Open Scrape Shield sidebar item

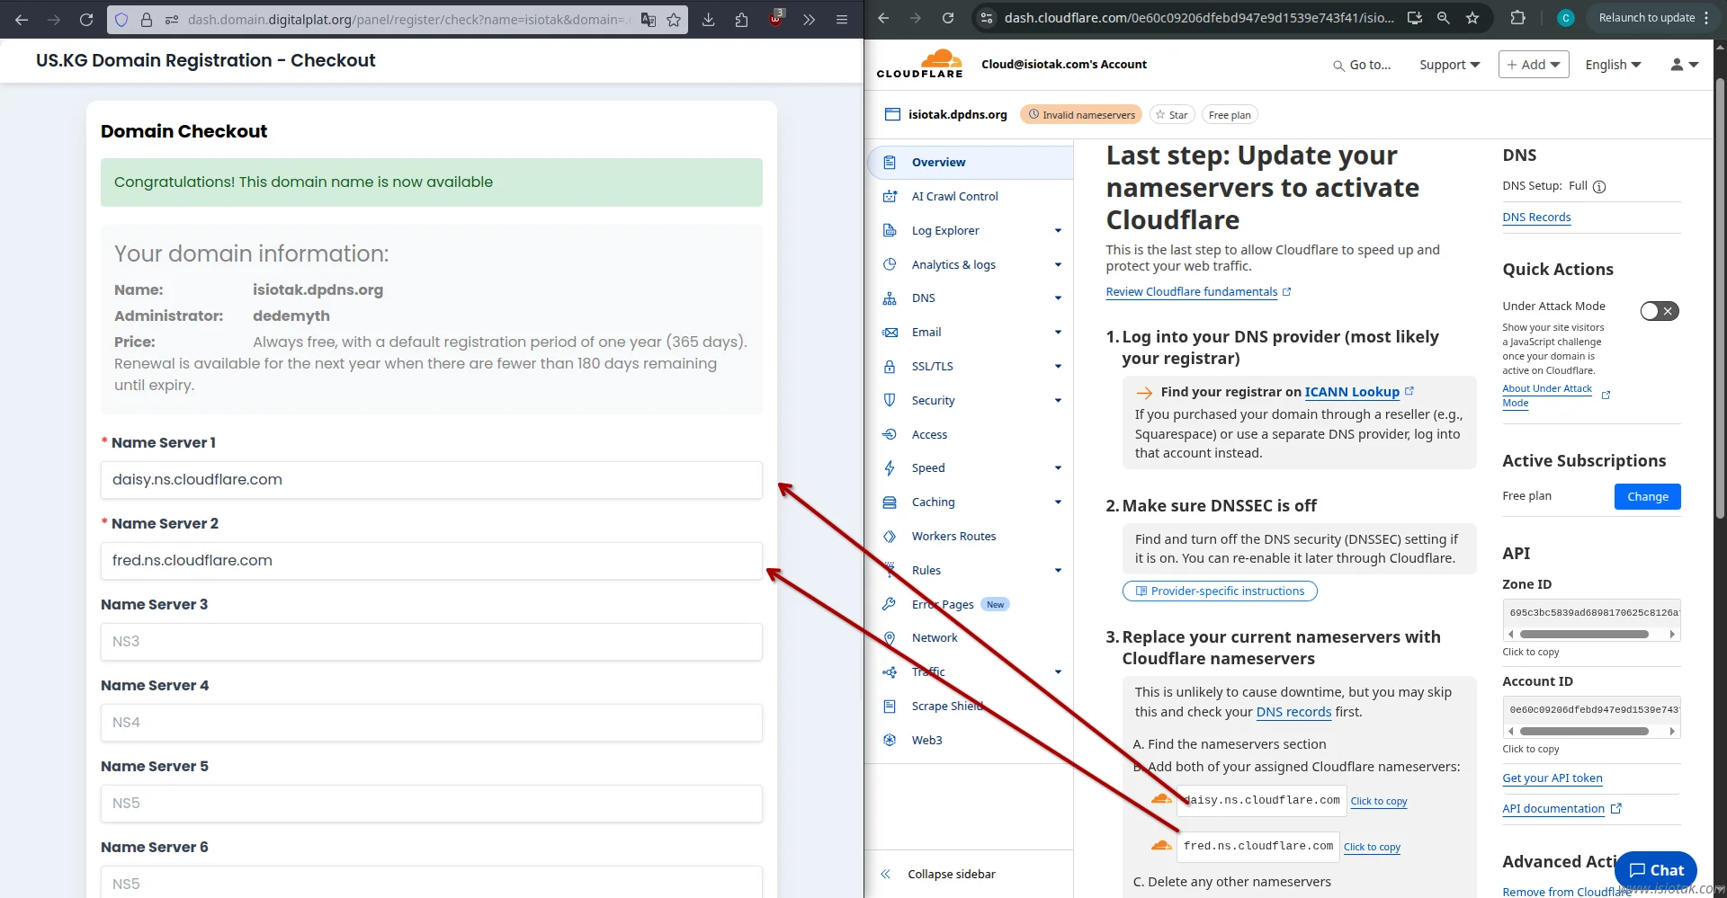[x=948, y=707]
